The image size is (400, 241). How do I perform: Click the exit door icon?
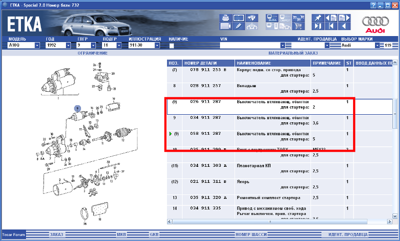pyautogui.click(x=318, y=26)
